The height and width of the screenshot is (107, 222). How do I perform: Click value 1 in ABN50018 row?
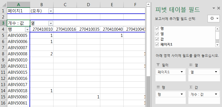pyautogui.click(x=42, y=91)
